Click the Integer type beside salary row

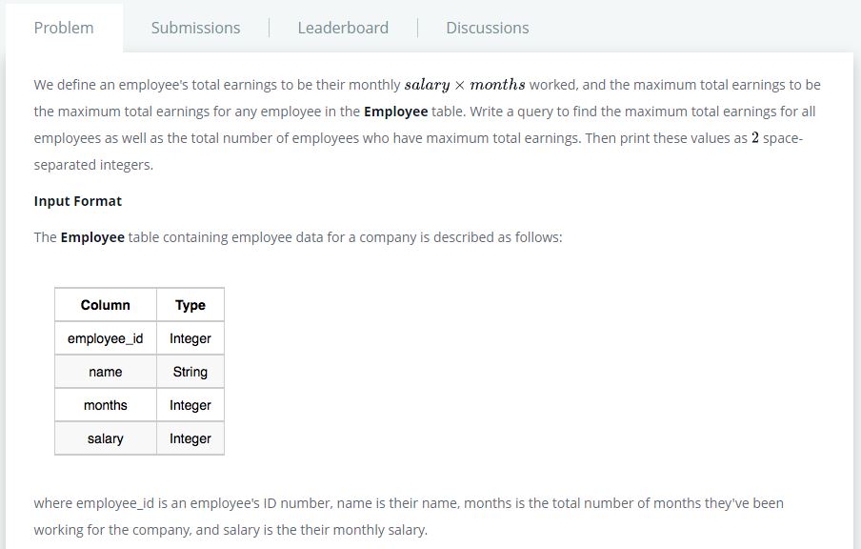(x=190, y=438)
